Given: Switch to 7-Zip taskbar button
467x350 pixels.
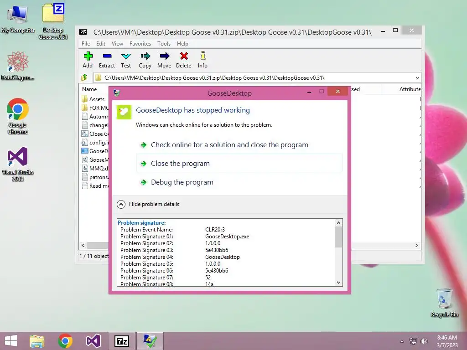Looking at the screenshot, I should pos(121,341).
